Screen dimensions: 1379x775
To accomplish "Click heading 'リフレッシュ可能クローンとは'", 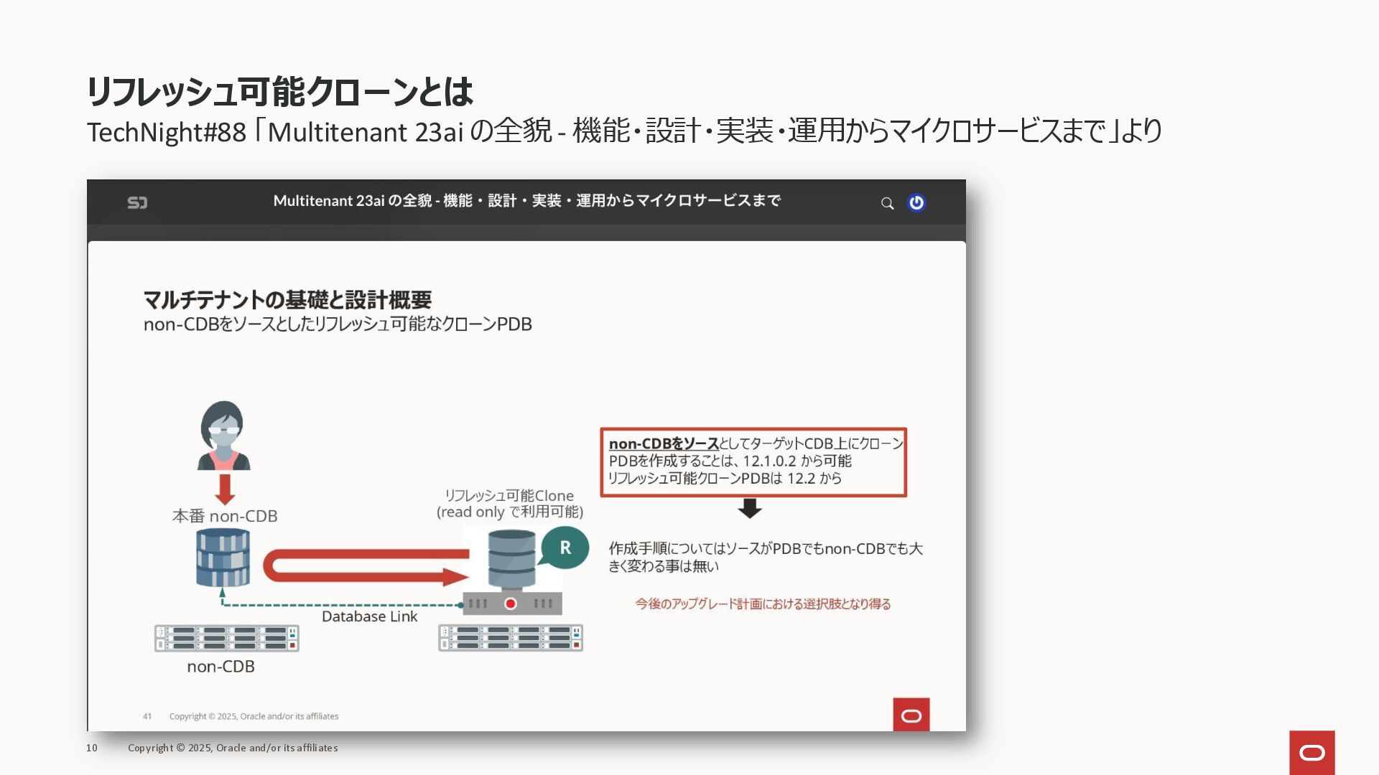I will [x=279, y=91].
